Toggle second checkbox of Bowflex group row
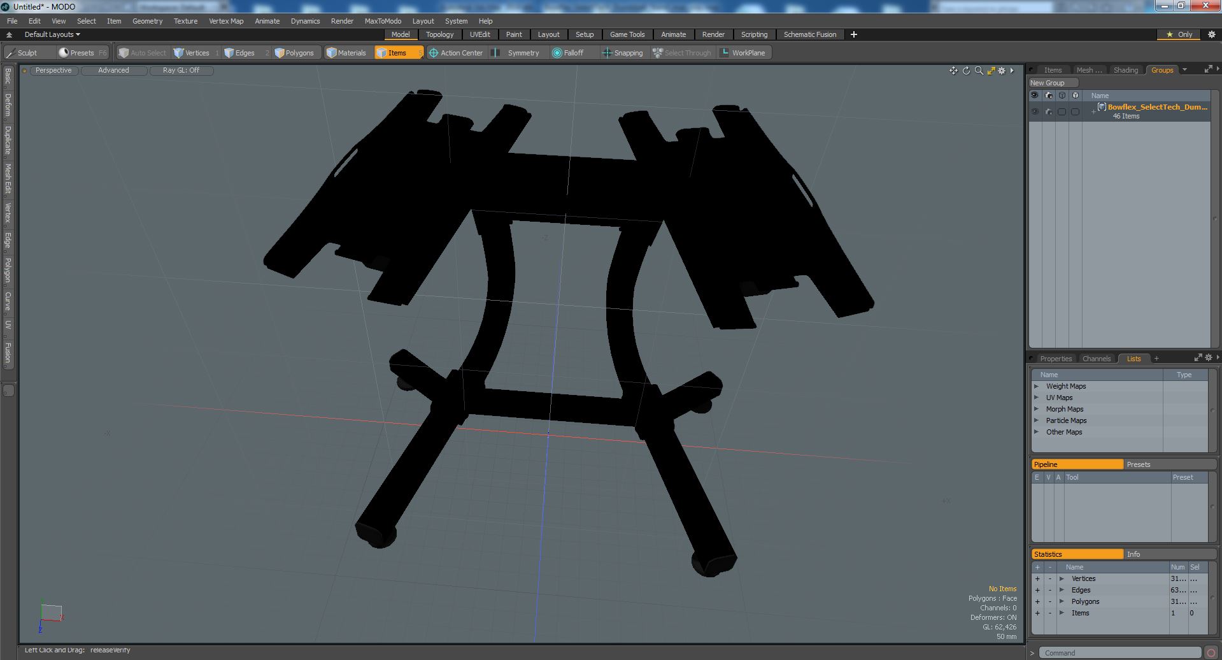Screen dimensions: 1222x660 pos(1076,111)
